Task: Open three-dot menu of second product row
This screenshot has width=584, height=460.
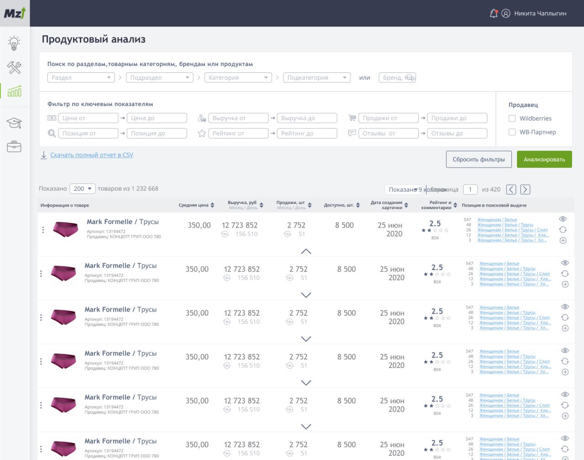Action: tap(41, 274)
